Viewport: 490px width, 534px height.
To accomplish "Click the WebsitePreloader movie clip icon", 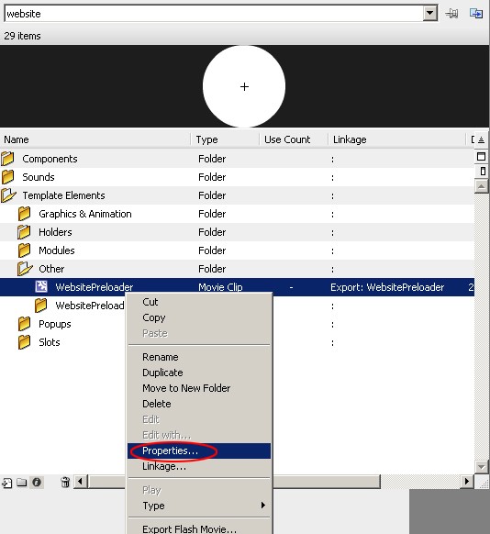I will [x=41, y=287].
